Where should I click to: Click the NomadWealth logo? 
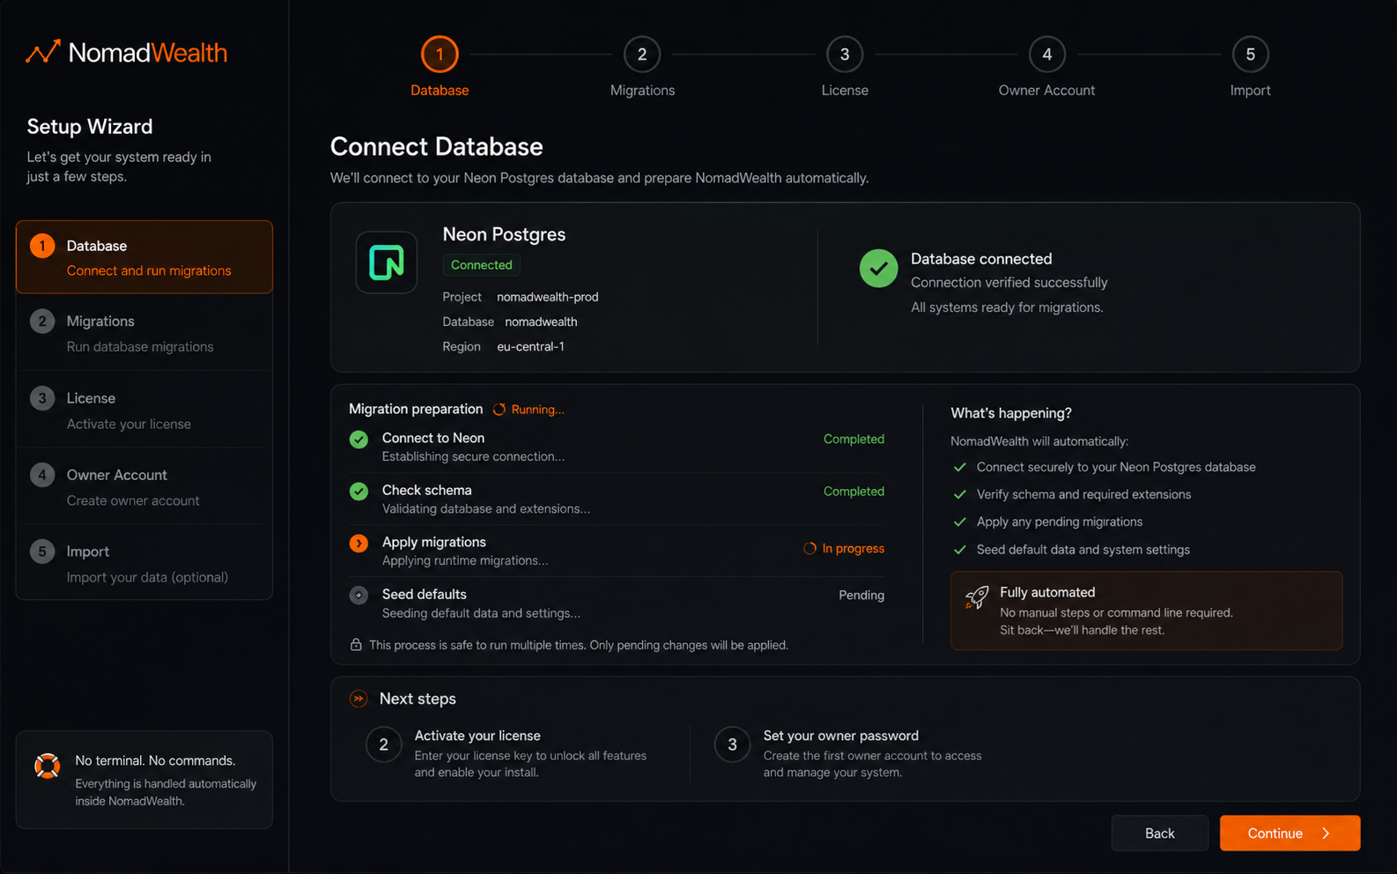point(126,53)
